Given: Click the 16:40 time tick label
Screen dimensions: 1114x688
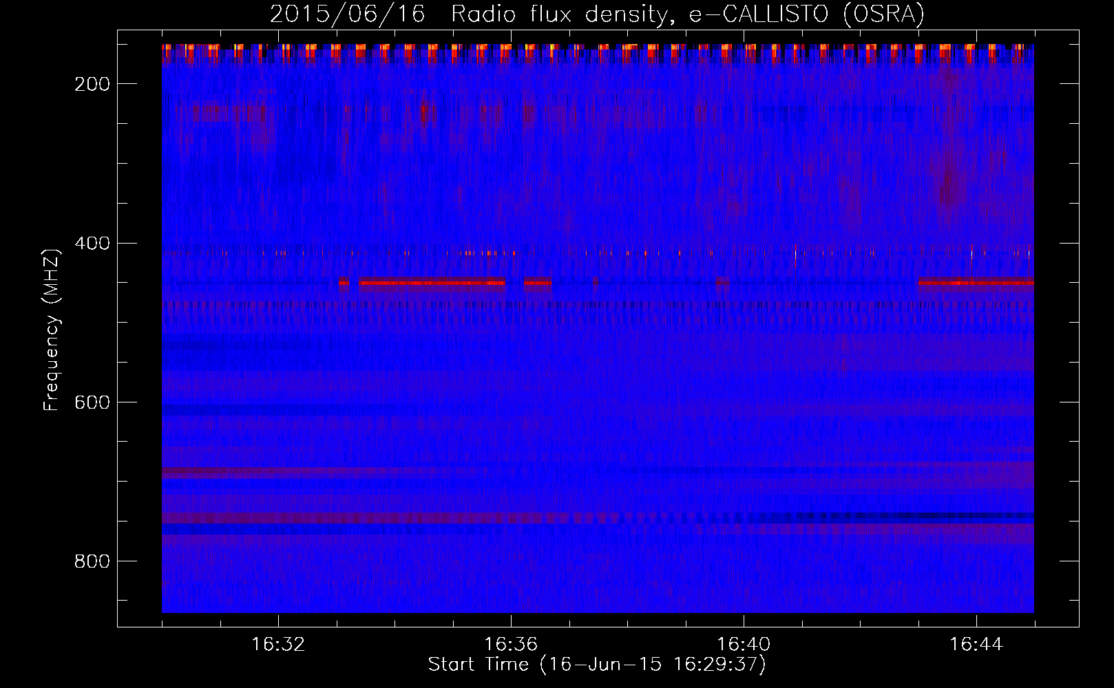Looking at the screenshot, I should point(744,645).
